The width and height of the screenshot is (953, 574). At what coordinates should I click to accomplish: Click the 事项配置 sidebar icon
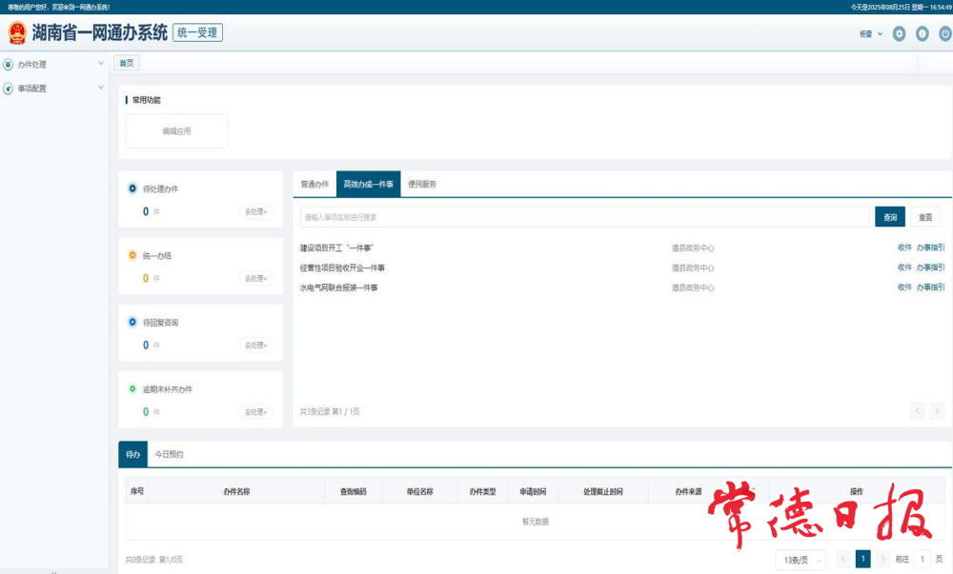[9, 89]
